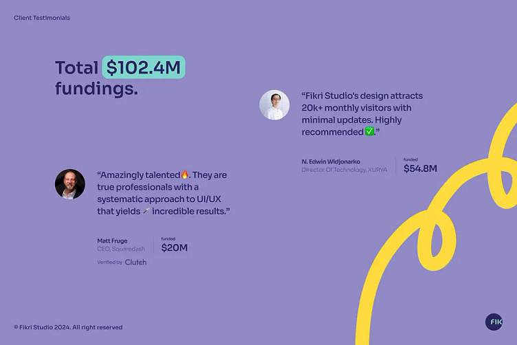Click the Fikri Studio copyright notice

[68, 327]
